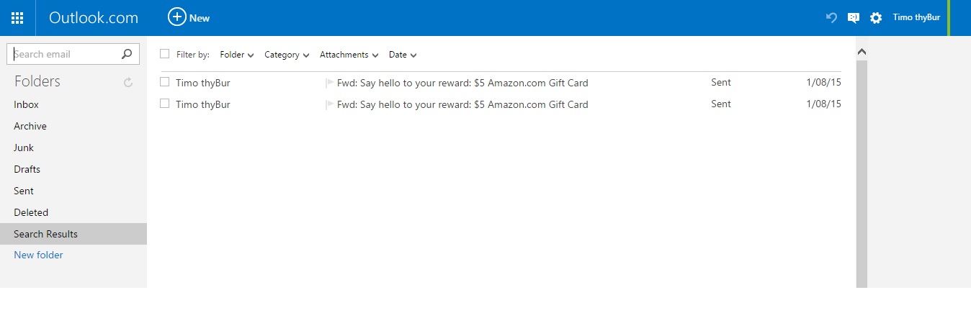Open the app launcher grid icon
Screen dimensions: 971x331
coord(17,18)
